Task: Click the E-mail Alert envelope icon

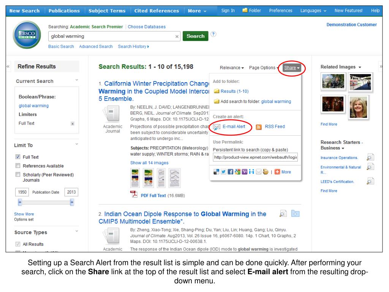Action: pos(217,127)
